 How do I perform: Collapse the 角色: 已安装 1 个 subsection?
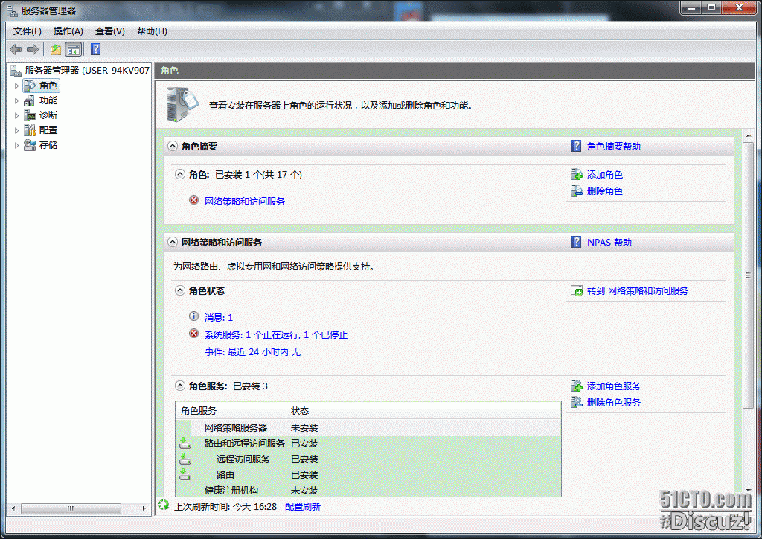point(180,174)
